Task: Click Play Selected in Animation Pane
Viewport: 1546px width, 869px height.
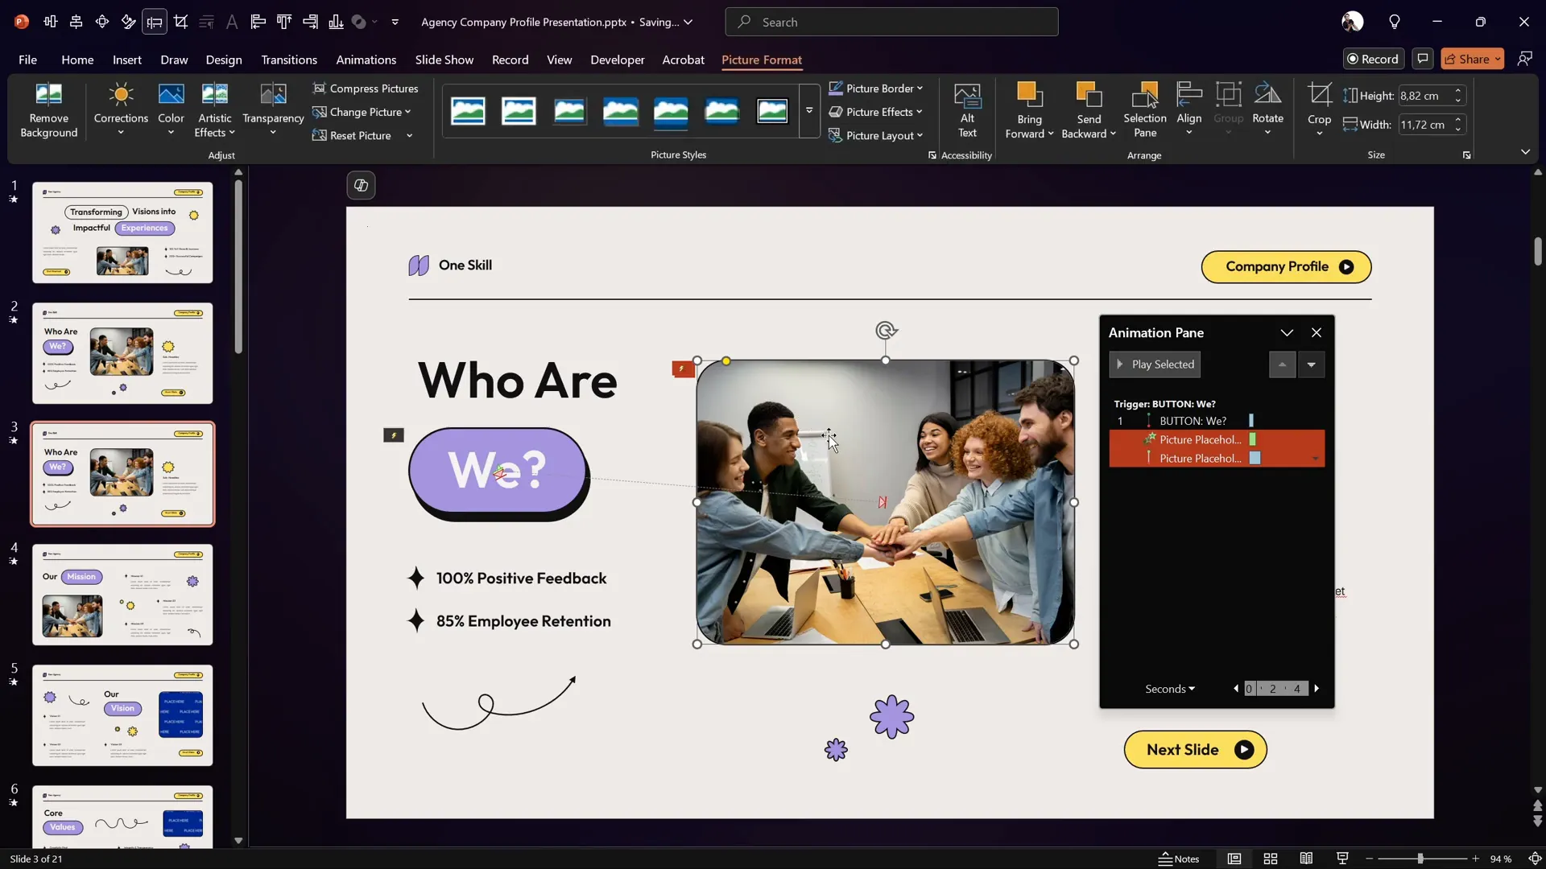Action: [x=1155, y=364]
